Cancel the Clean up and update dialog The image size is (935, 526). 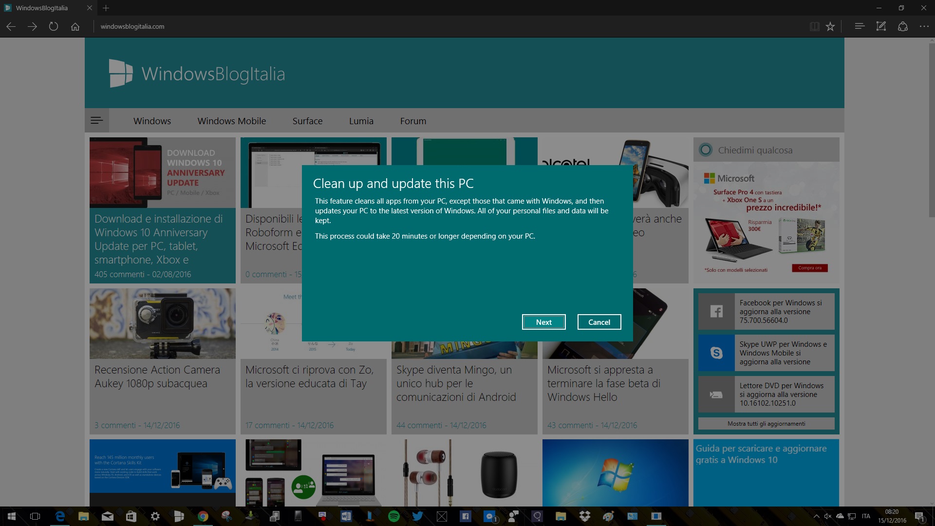click(x=599, y=322)
